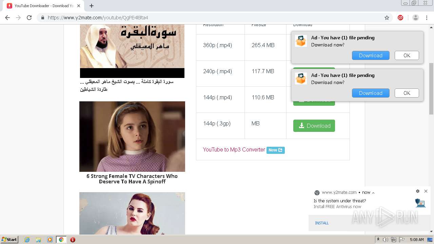Go back to the previous page
Image resolution: width=434 pixels, height=244 pixels.
7,18
